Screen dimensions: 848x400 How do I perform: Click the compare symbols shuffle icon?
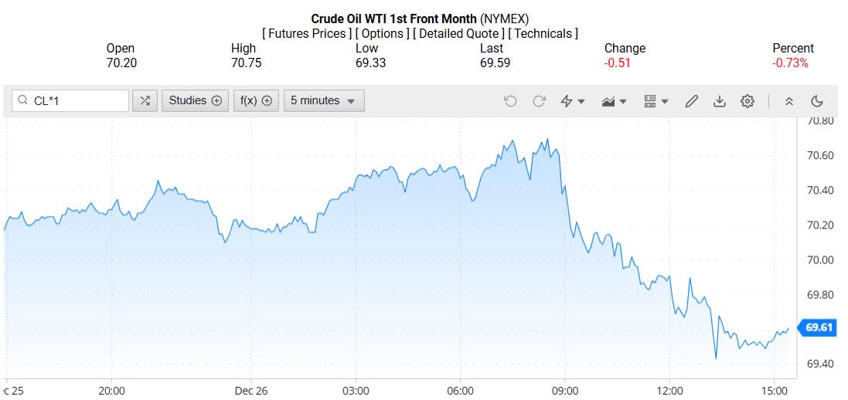(145, 100)
